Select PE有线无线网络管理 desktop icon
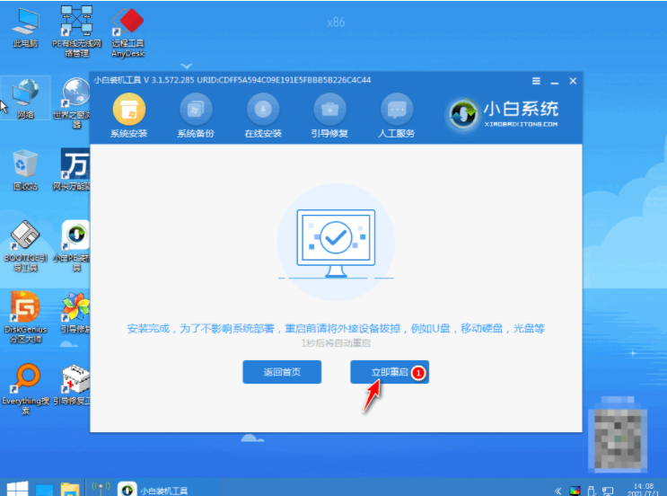 tap(76, 31)
